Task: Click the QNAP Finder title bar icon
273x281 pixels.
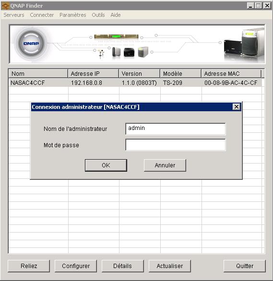Action: pyautogui.click(x=5, y=6)
